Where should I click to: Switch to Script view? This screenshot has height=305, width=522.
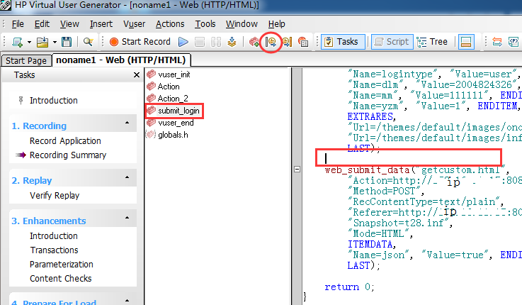(392, 42)
